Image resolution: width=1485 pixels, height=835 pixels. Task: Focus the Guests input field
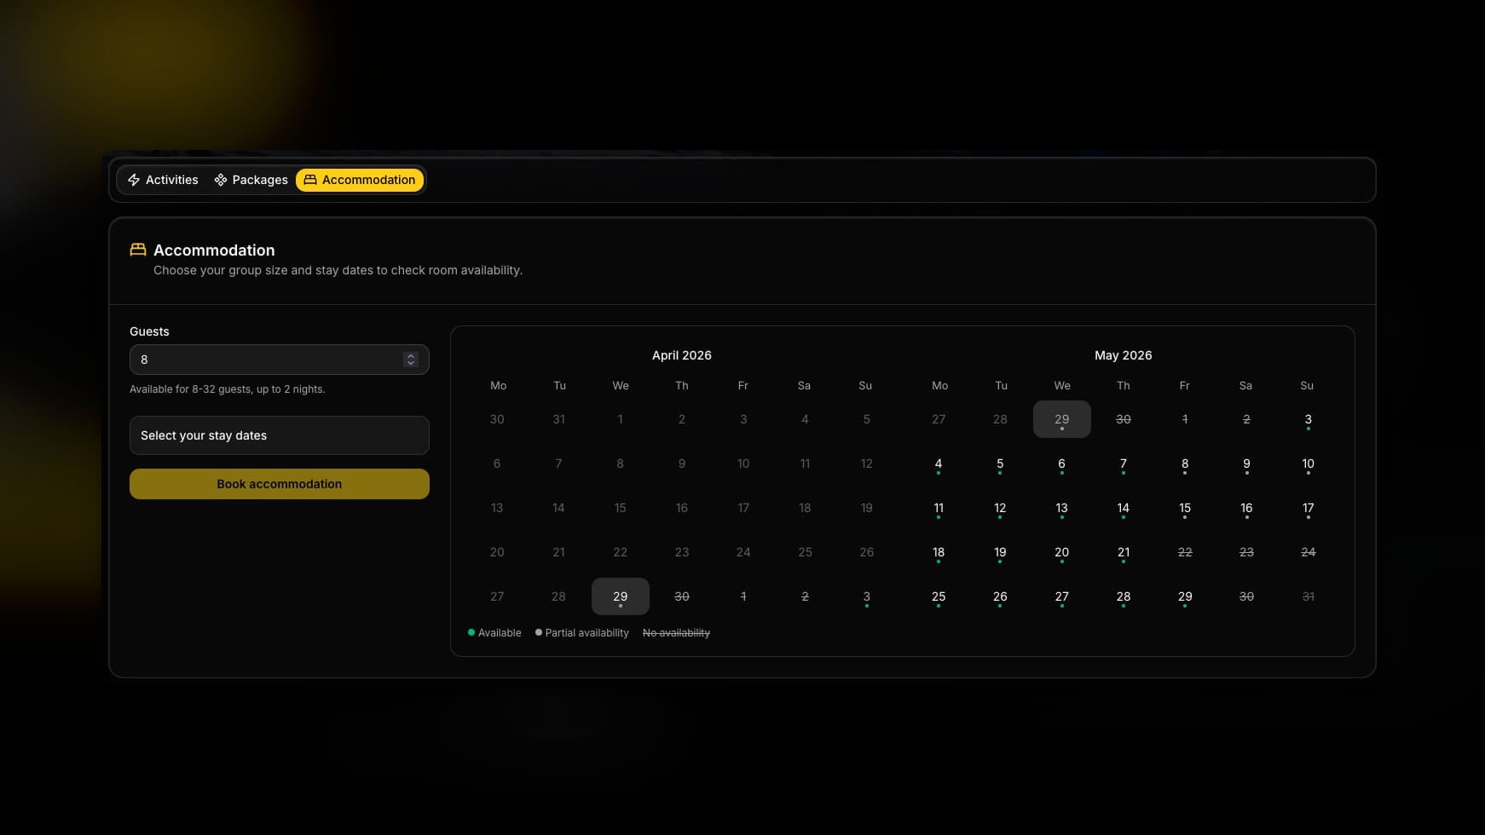pos(264,360)
